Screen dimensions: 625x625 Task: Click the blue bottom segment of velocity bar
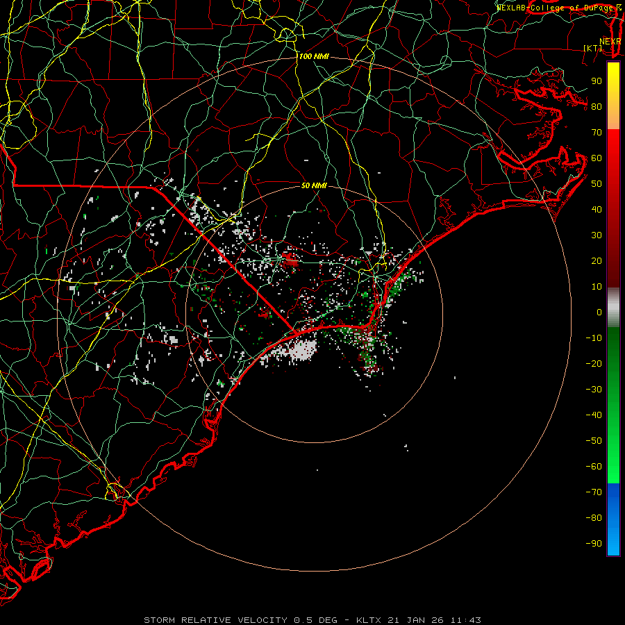(x=613, y=519)
